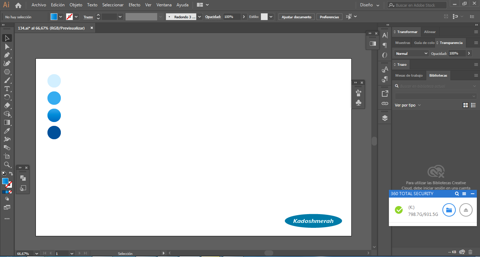Select the Direct Selection tool

[x=7, y=46]
